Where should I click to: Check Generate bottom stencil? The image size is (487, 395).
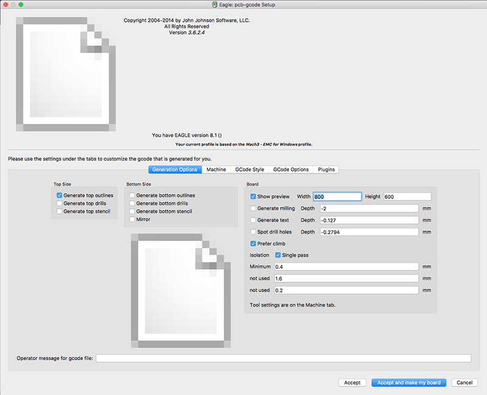point(132,211)
